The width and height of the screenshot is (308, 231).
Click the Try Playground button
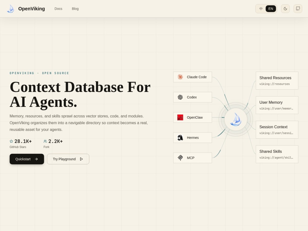[x=68, y=159]
